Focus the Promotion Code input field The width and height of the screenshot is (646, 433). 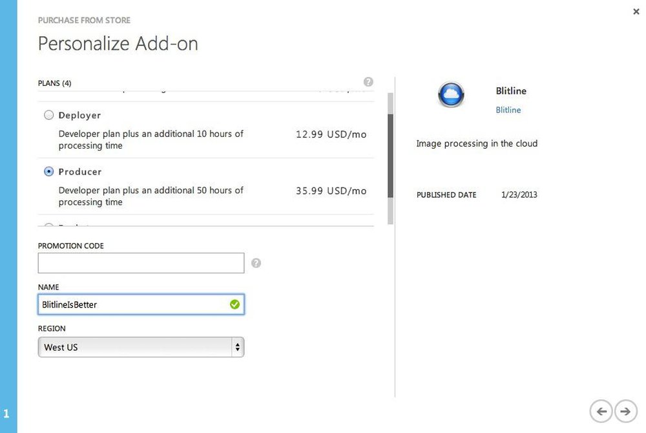tap(141, 263)
